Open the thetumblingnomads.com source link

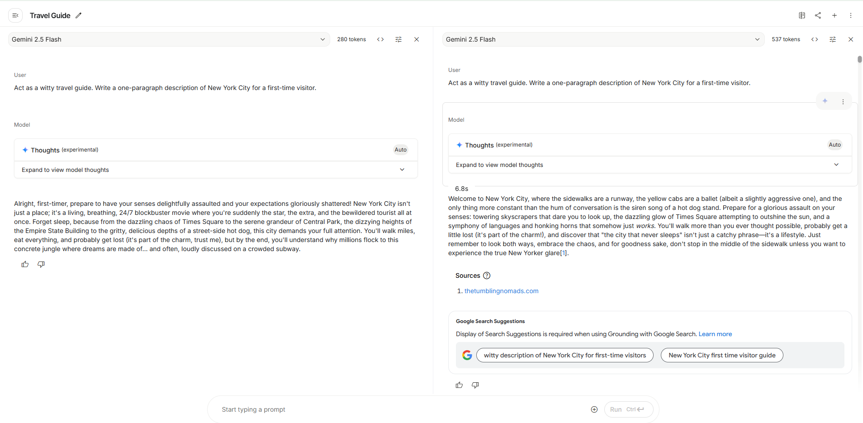click(501, 291)
